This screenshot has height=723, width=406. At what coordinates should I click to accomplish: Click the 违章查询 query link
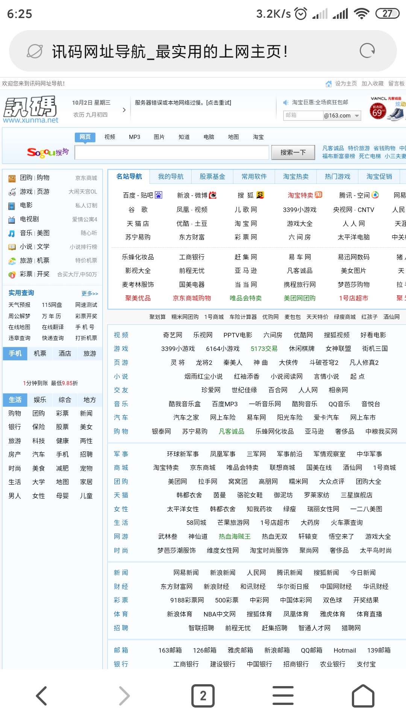(x=20, y=338)
